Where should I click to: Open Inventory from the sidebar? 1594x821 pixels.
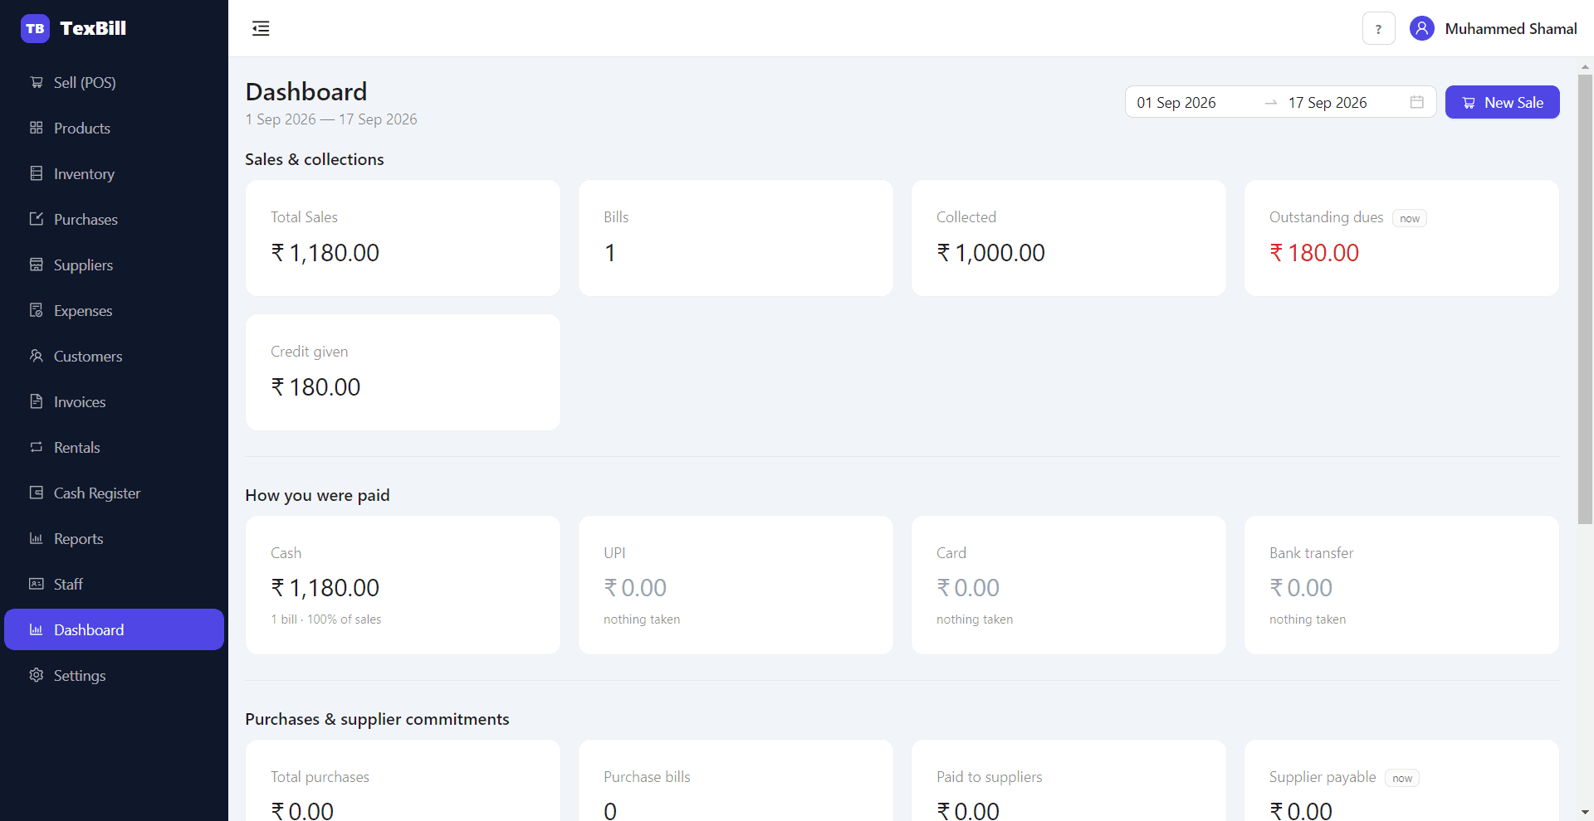point(114,173)
